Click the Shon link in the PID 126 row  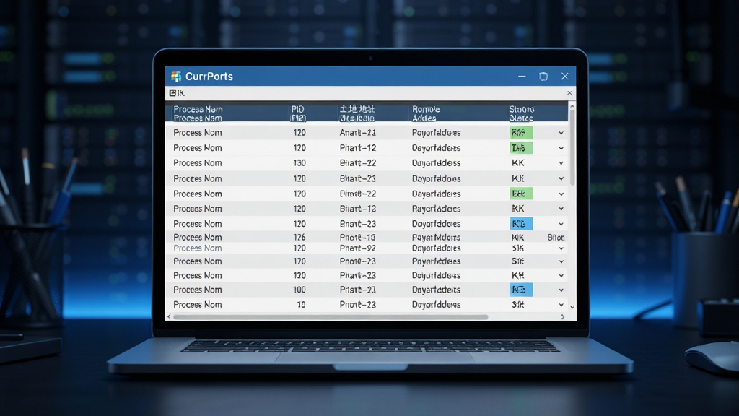556,237
